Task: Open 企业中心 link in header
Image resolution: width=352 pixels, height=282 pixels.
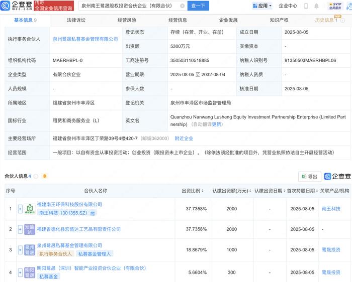Action: click(288, 6)
